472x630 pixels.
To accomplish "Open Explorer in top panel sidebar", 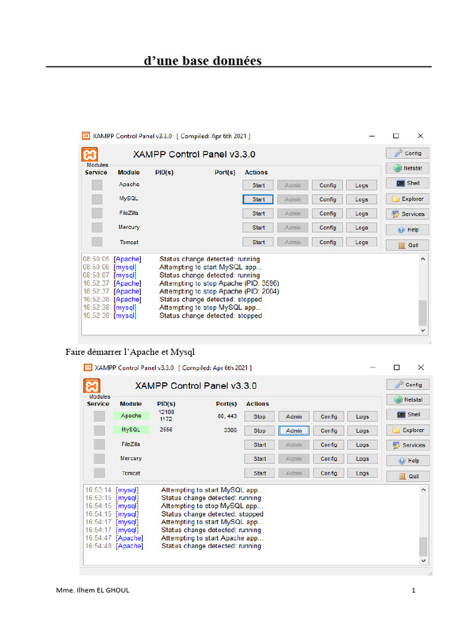I will click(407, 199).
